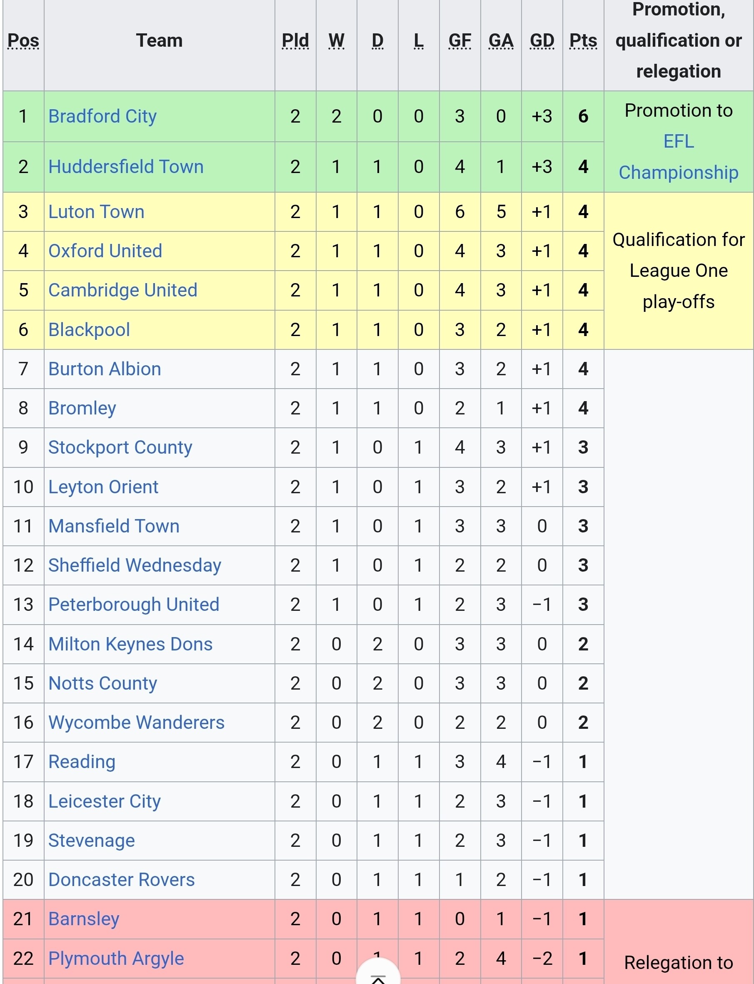Open the Luton Town link

[97, 211]
